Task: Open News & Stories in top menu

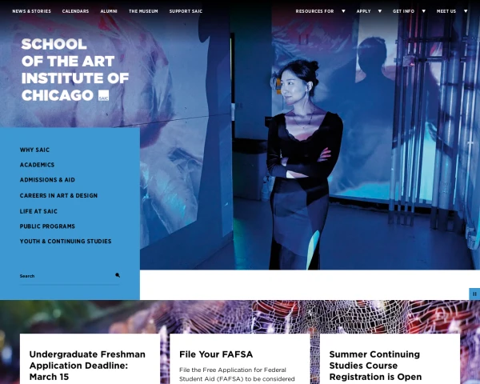Action: (31, 11)
